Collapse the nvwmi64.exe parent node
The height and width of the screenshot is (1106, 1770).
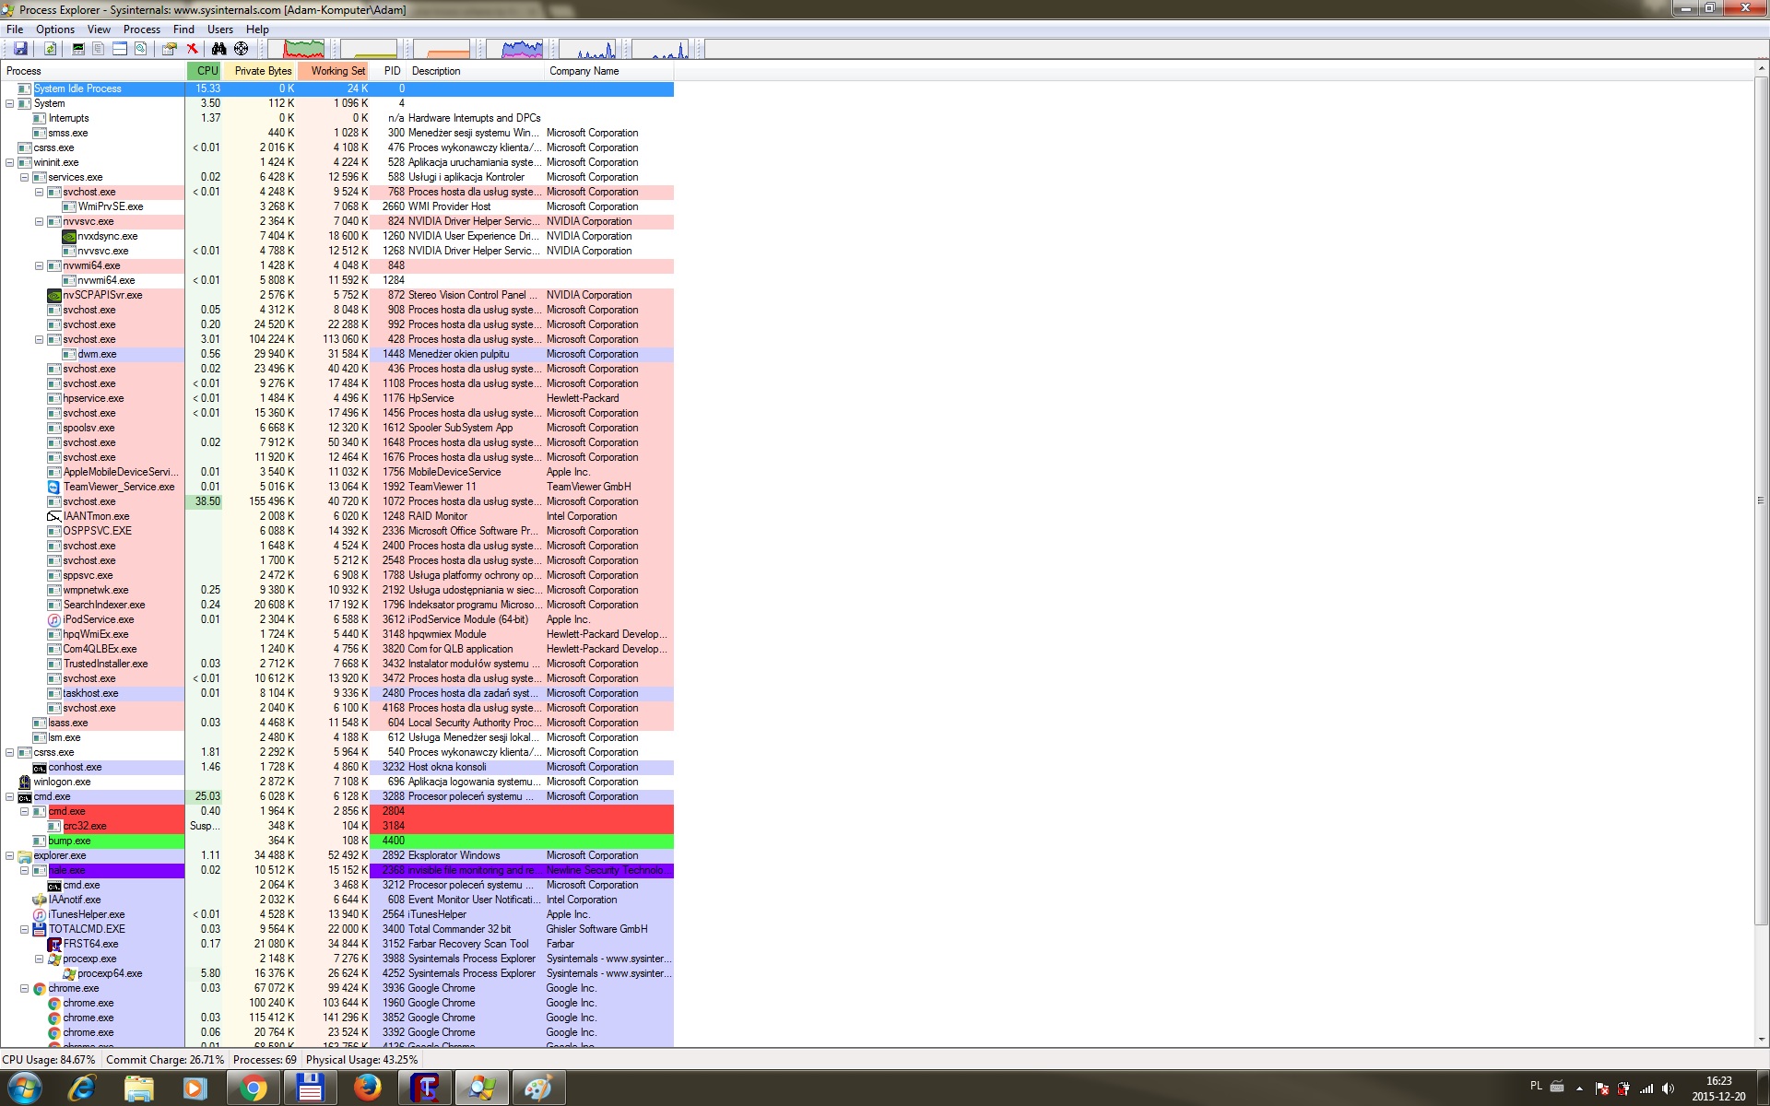pos(40,265)
